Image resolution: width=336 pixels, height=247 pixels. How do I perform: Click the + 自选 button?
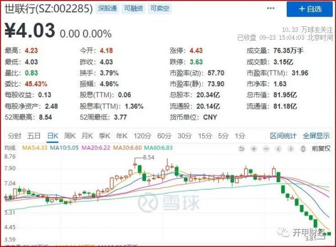click(x=310, y=9)
